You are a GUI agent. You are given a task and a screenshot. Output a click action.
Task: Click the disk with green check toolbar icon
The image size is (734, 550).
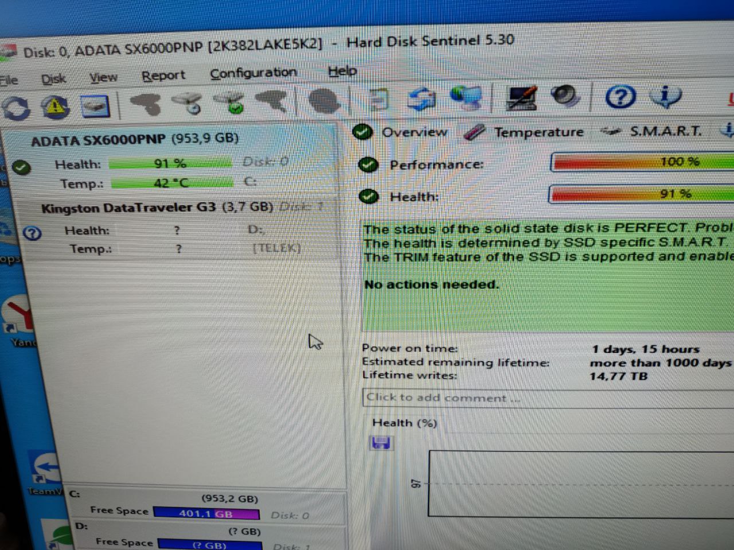pos(230,102)
